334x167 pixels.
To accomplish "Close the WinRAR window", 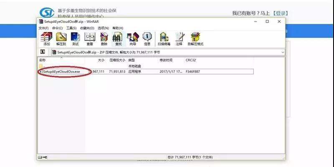I will coord(279,22).
